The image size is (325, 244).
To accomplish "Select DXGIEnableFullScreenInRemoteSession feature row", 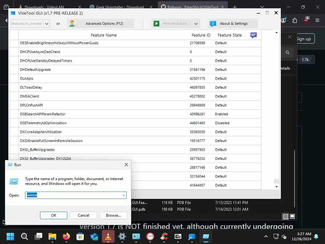I will tap(136, 141).
